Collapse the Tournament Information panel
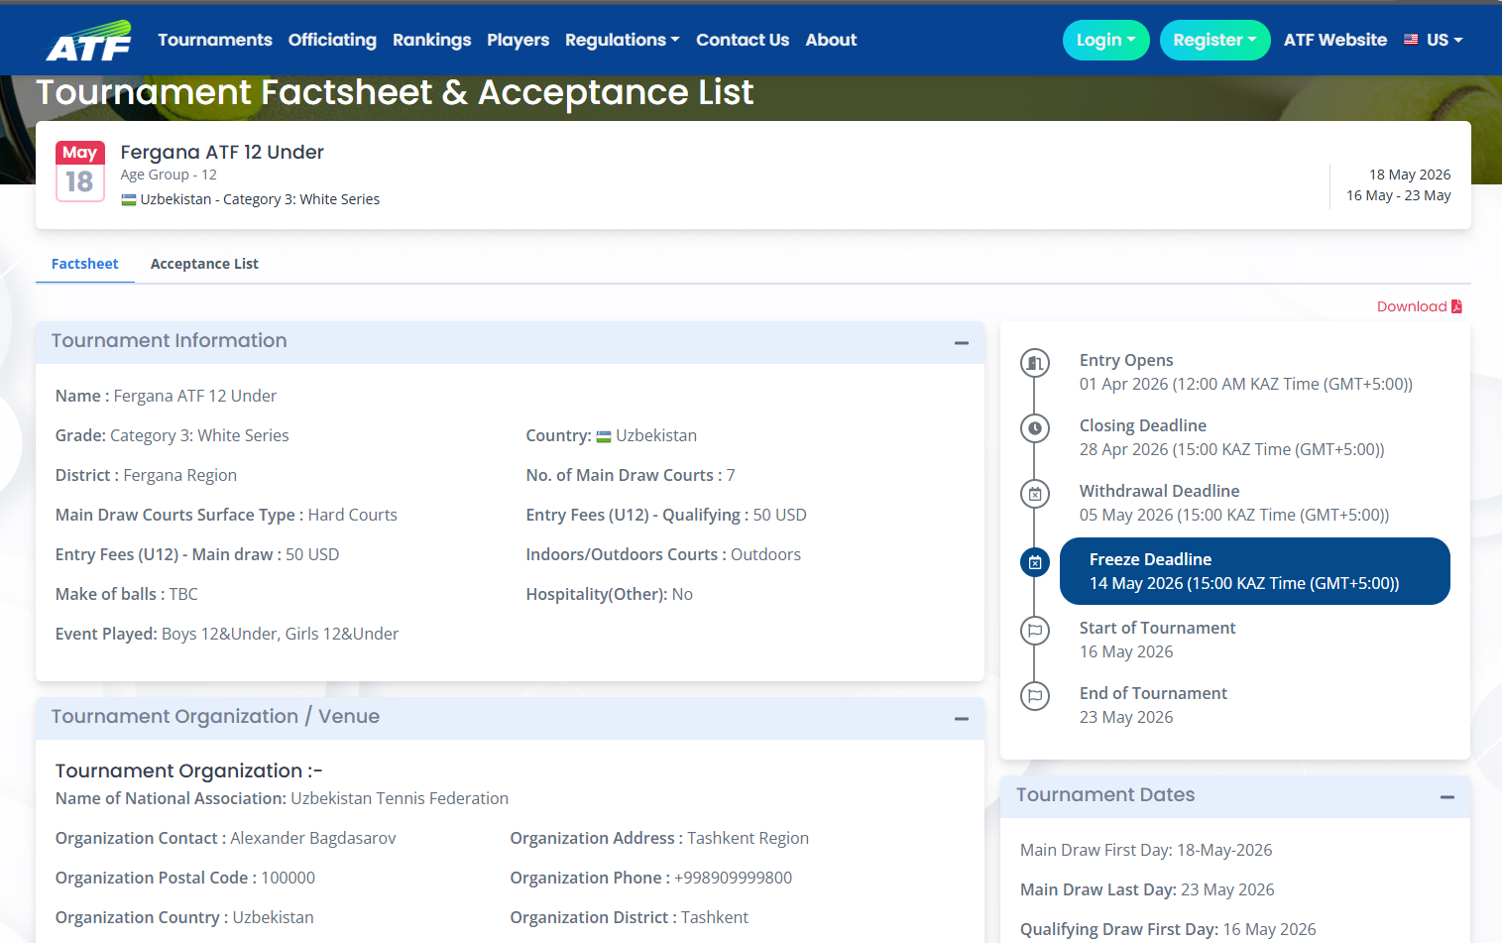The width and height of the screenshot is (1502, 943). [x=962, y=342]
